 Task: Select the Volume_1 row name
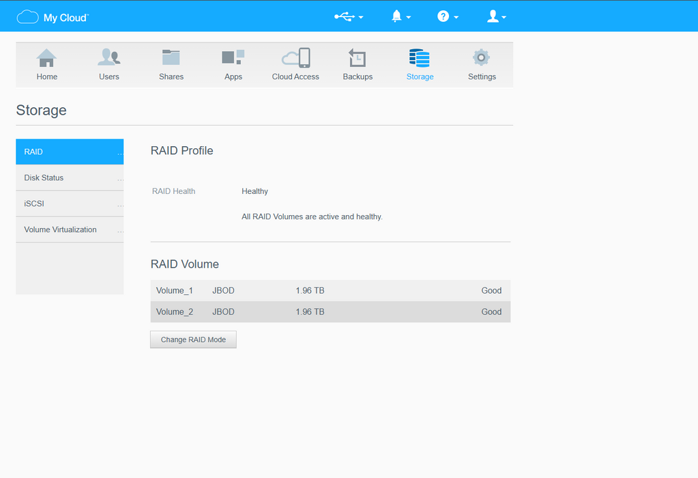pos(175,290)
